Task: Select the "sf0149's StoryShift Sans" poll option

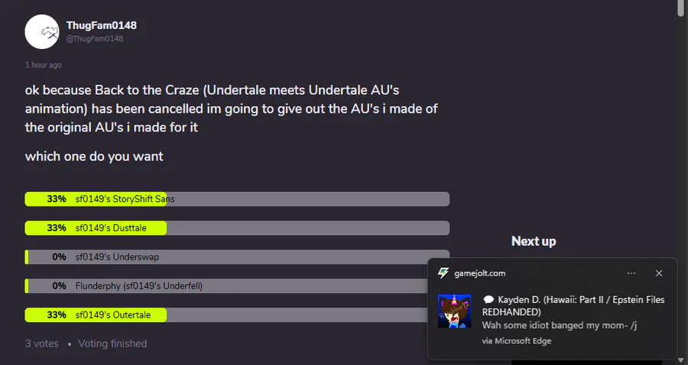Action: (x=237, y=199)
